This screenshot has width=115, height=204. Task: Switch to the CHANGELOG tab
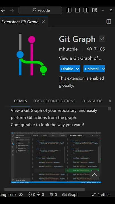(x=92, y=101)
